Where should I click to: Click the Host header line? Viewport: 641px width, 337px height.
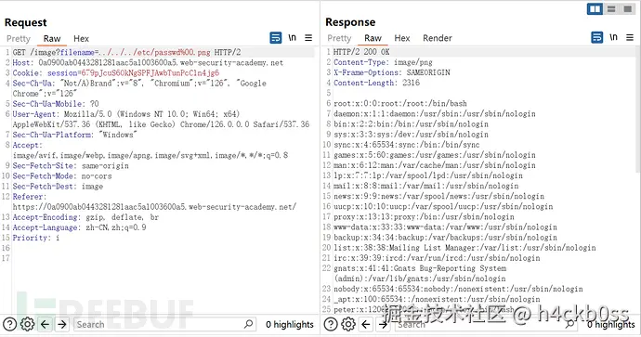coord(148,62)
